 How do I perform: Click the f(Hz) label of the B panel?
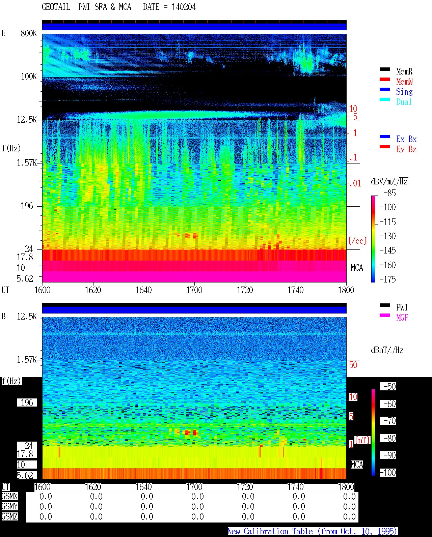coord(11,381)
